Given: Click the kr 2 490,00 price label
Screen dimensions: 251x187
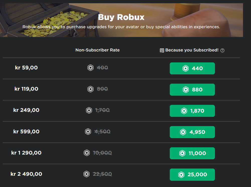Looking at the screenshot, I should click(26, 174).
